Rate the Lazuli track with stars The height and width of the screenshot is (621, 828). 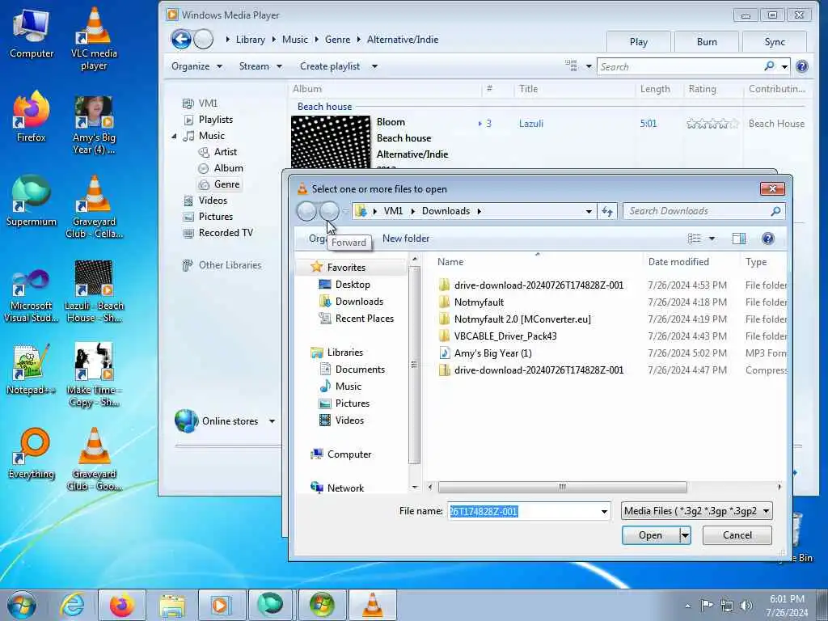click(x=712, y=124)
